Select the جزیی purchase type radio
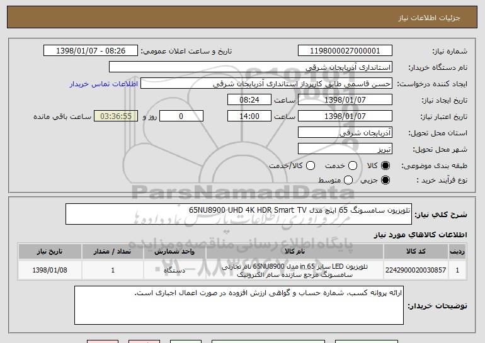Viewport: 485px width, 343px height. (385, 180)
